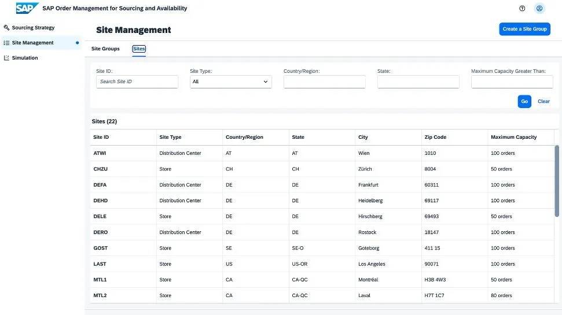Click the Maximum Capacity column header
The height and width of the screenshot is (315, 562).
pyautogui.click(x=513, y=138)
